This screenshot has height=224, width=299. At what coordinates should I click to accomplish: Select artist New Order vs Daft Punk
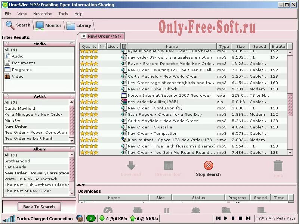29,138
